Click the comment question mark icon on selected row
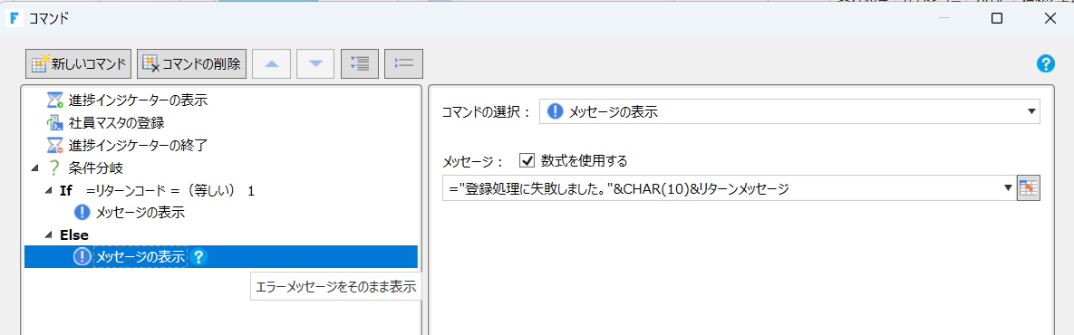The height and width of the screenshot is (335, 1074). click(198, 257)
